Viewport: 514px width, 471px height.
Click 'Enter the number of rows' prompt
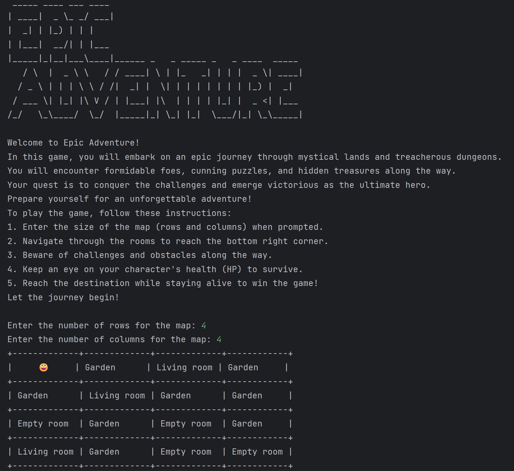[x=102, y=325]
